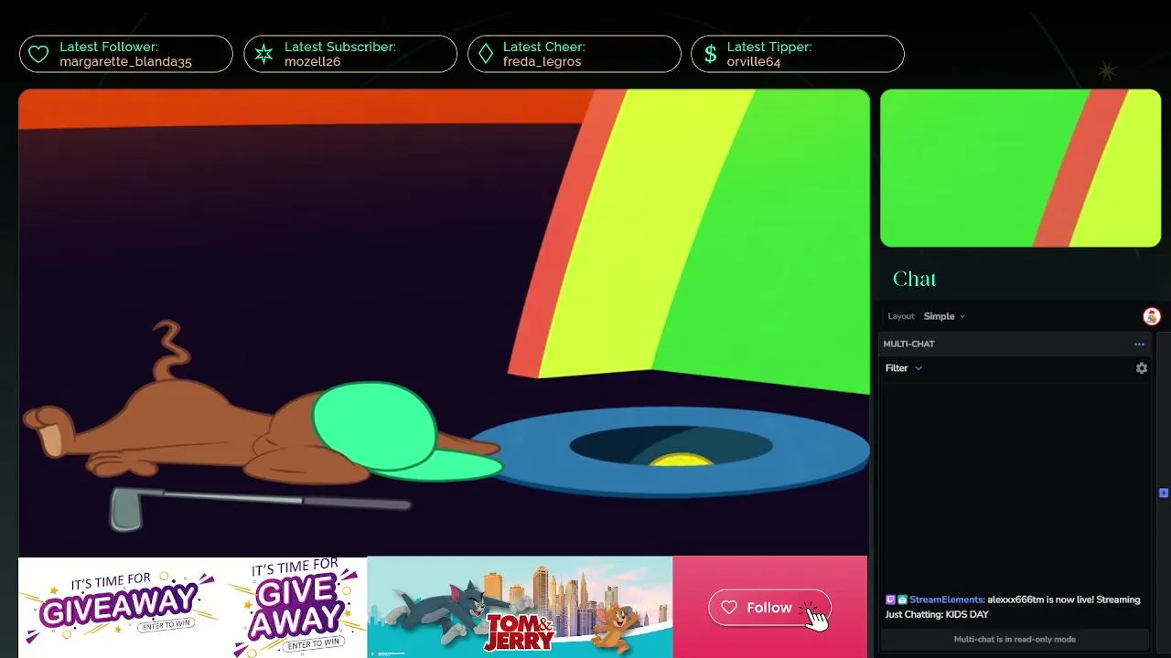Click the robot badge next to StreamElements
The image size is (1171, 658).
[902, 600]
